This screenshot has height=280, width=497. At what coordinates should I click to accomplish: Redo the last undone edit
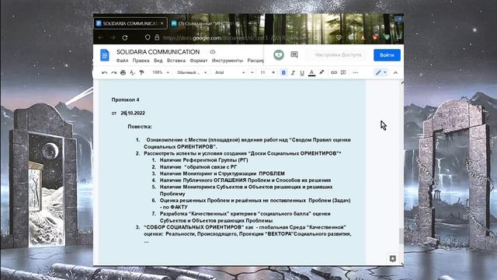(x=113, y=72)
